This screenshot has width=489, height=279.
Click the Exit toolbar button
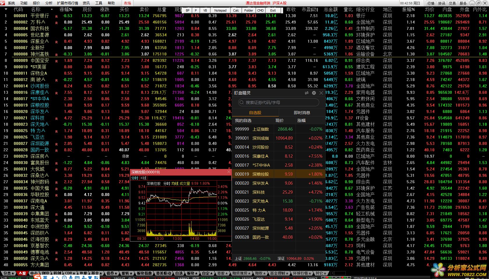pyautogui.click(x=273, y=10)
